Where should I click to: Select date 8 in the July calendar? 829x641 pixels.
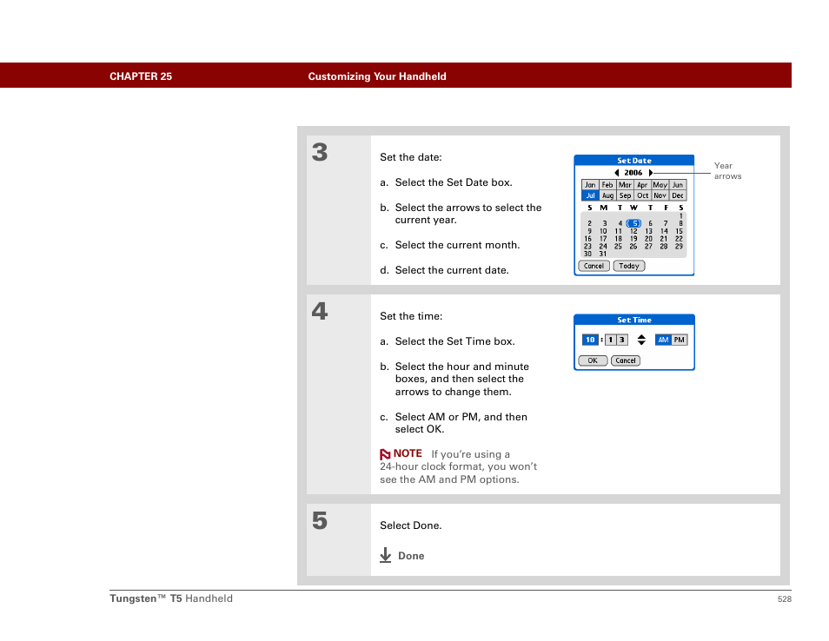click(x=681, y=223)
